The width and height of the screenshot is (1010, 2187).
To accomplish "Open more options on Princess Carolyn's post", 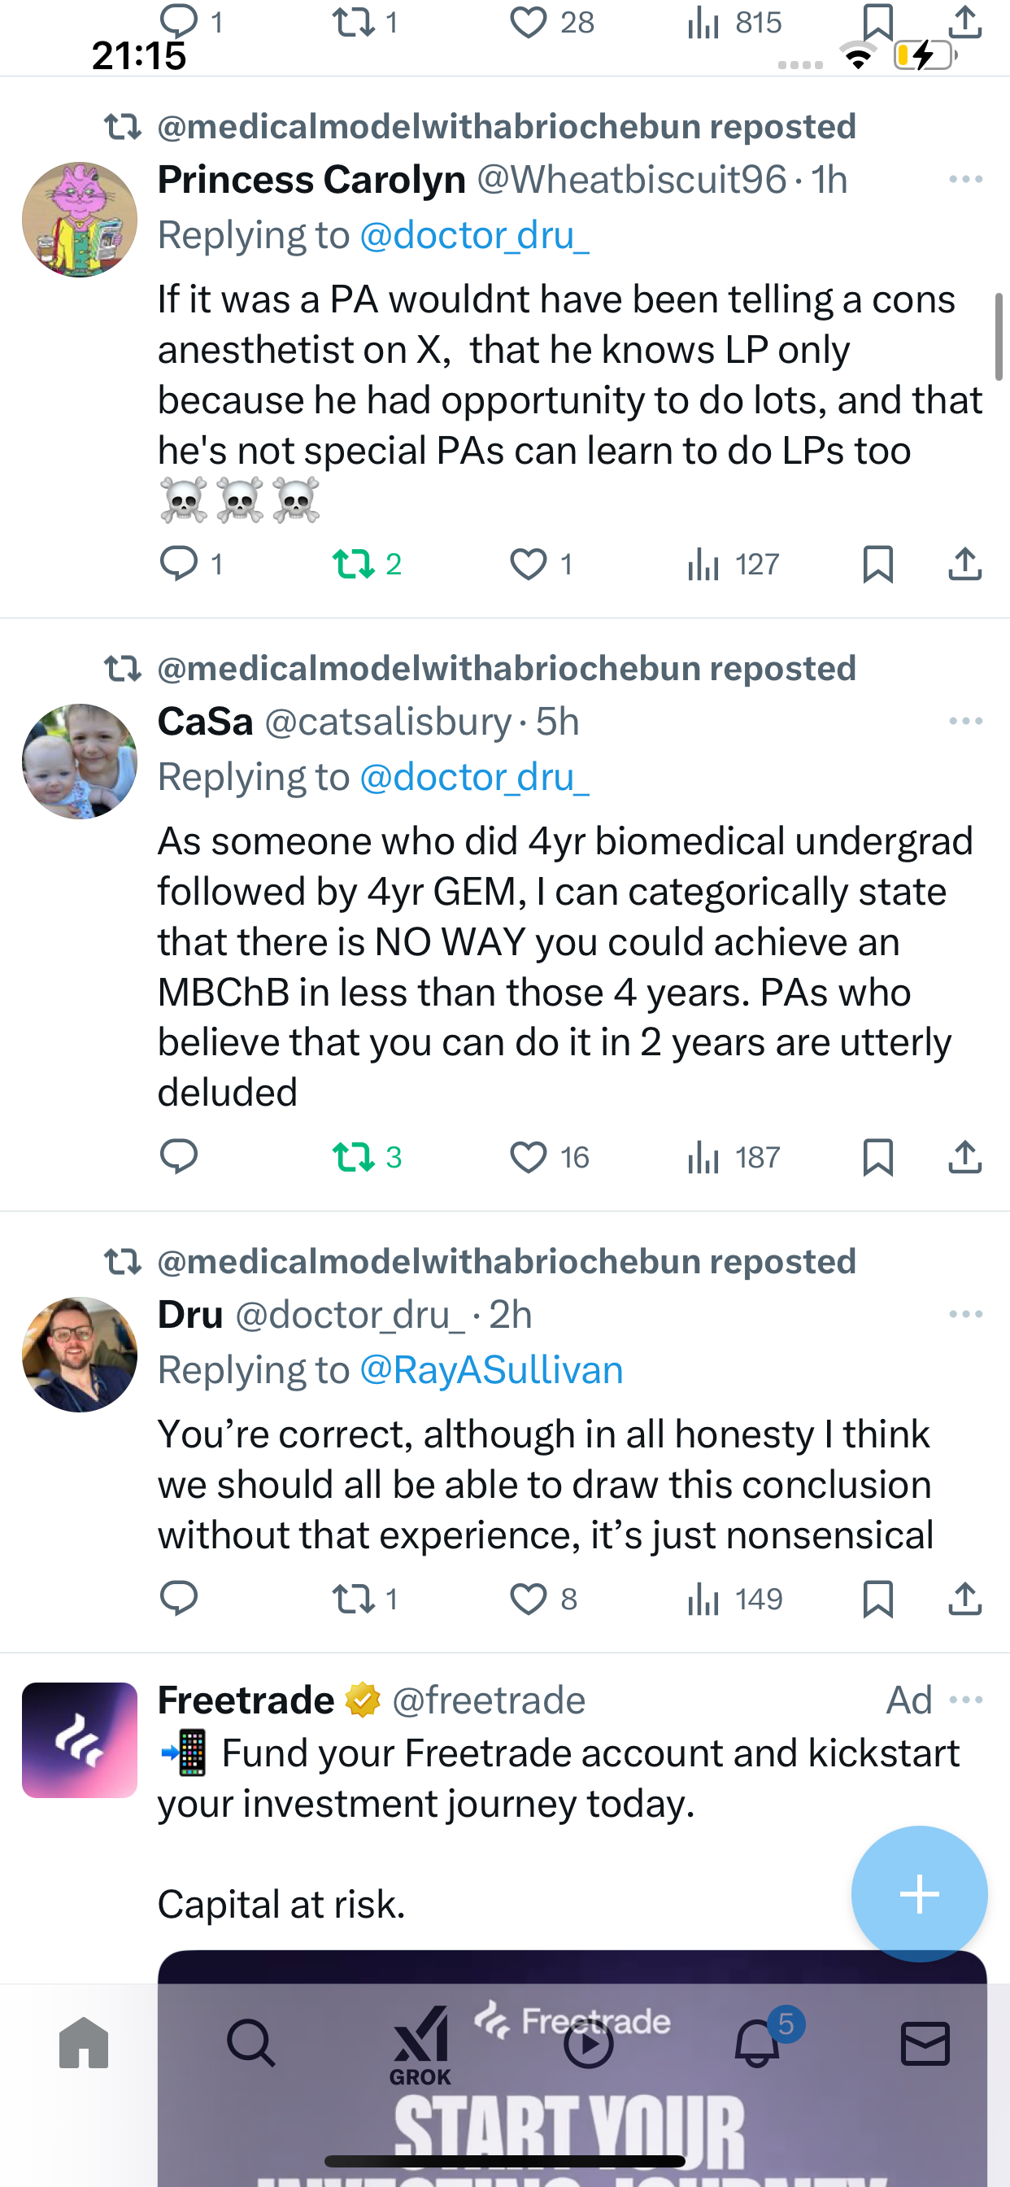I will pos(966,179).
